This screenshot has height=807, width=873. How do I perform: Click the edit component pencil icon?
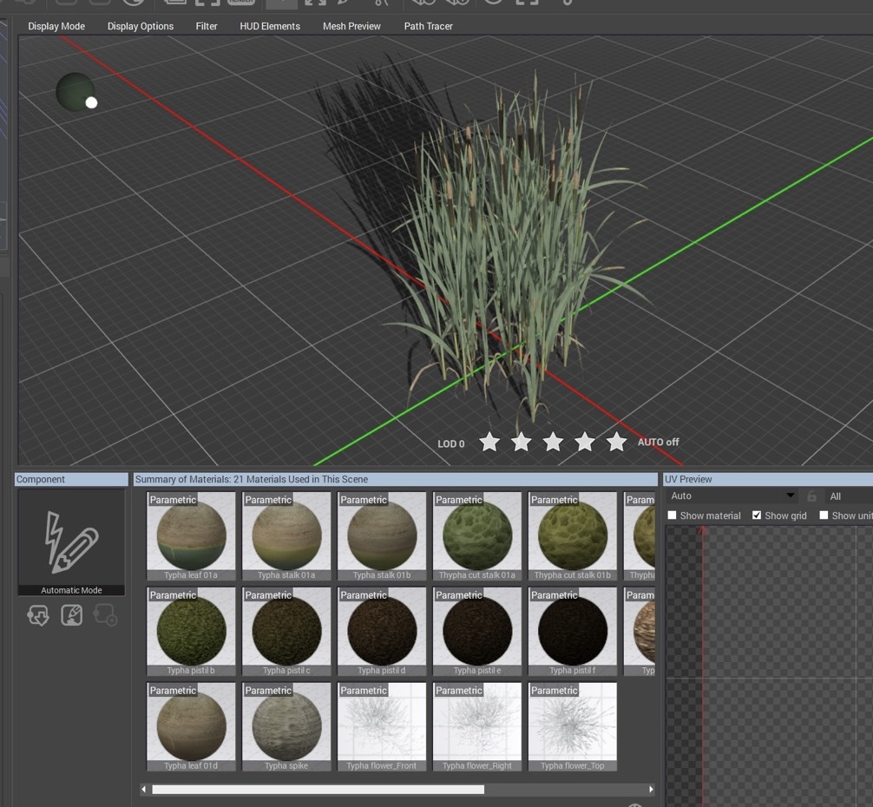[x=71, y=615]
